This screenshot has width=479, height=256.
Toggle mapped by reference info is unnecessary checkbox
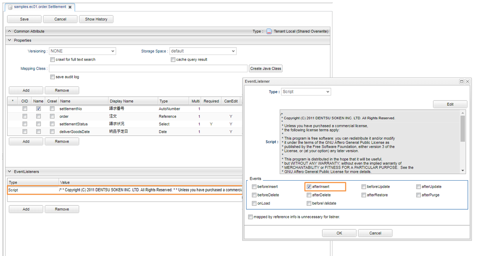(250, 217)
